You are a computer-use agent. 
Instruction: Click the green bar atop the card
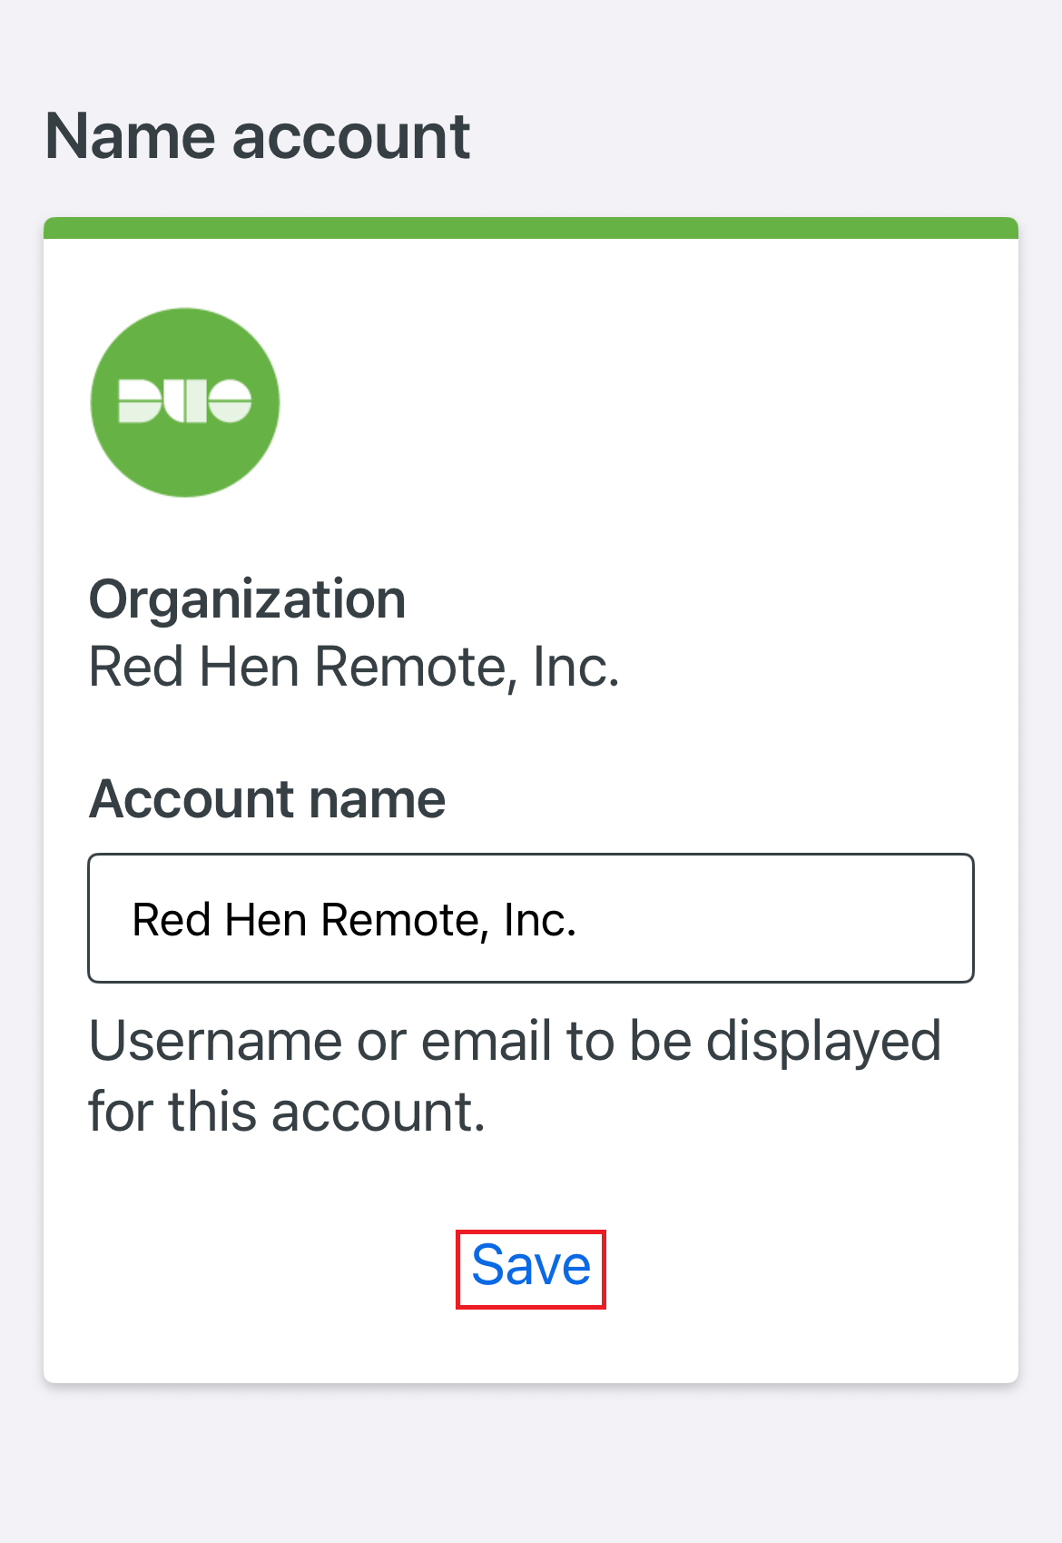point(531,228)
